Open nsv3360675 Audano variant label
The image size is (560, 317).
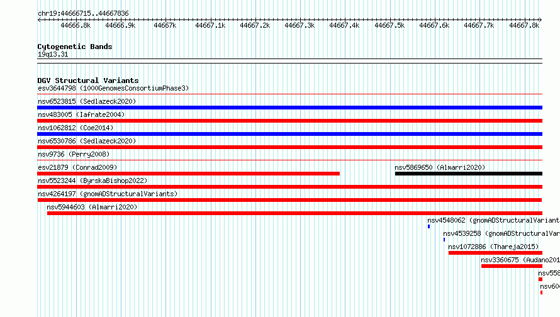(x=520, y=260)
